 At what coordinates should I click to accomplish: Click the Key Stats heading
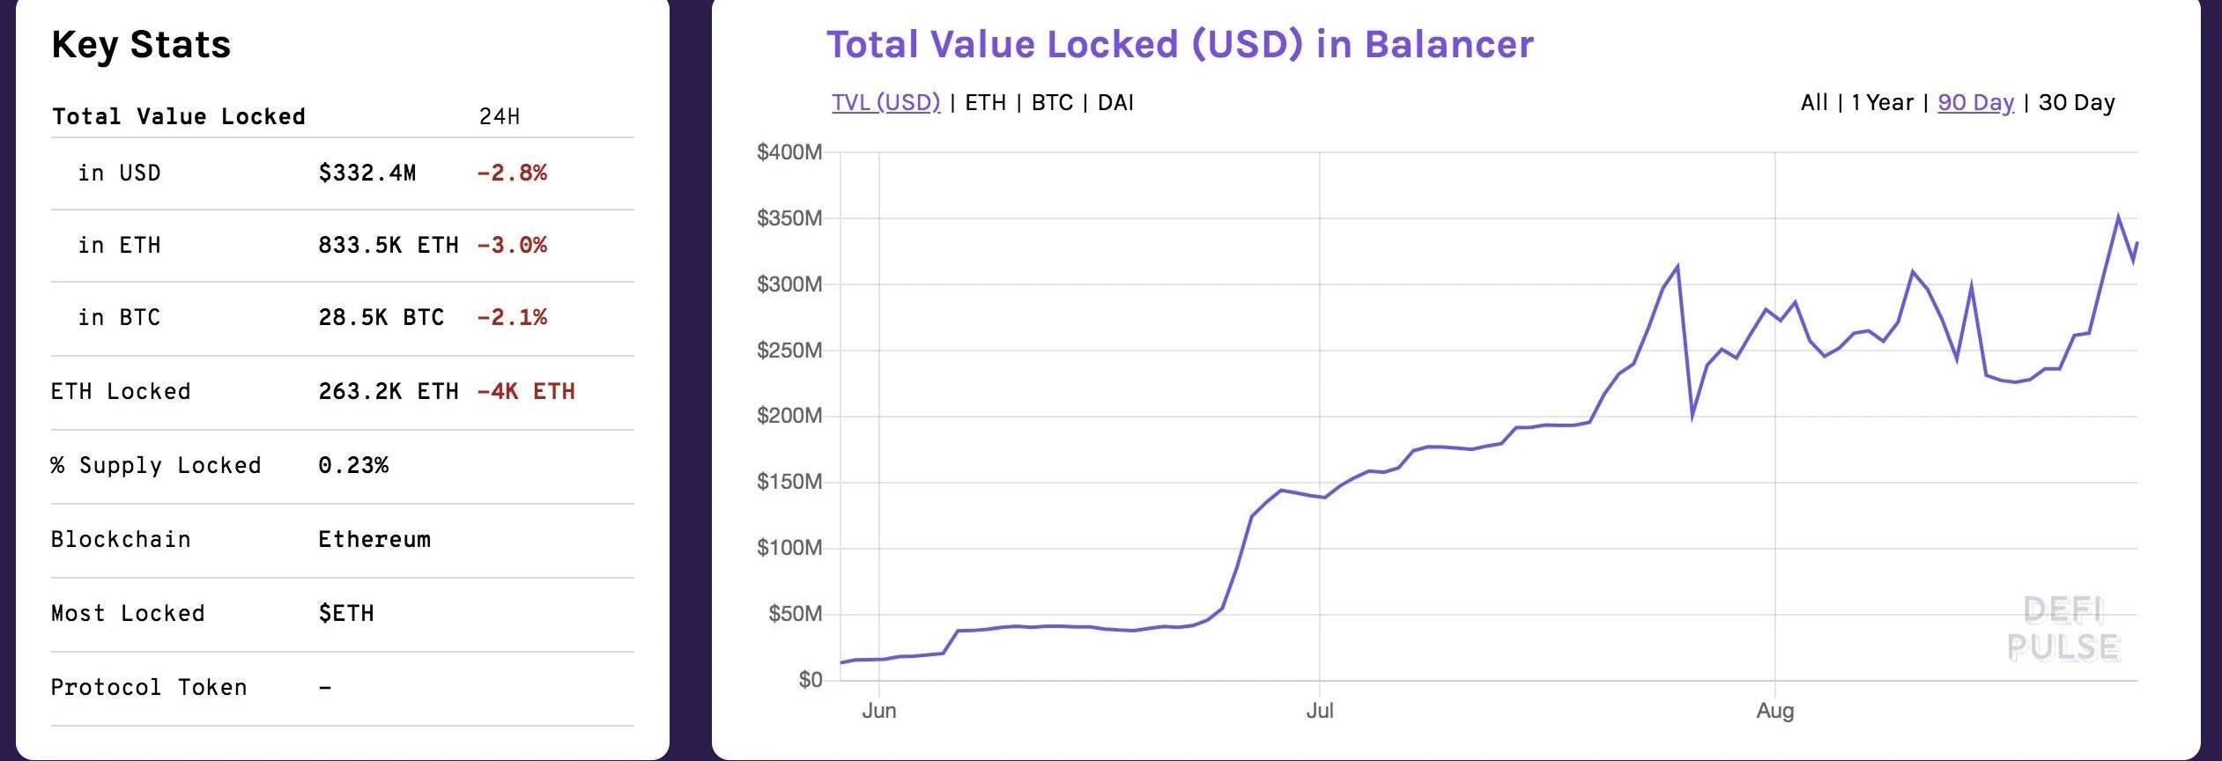click(x=141, y=44)
